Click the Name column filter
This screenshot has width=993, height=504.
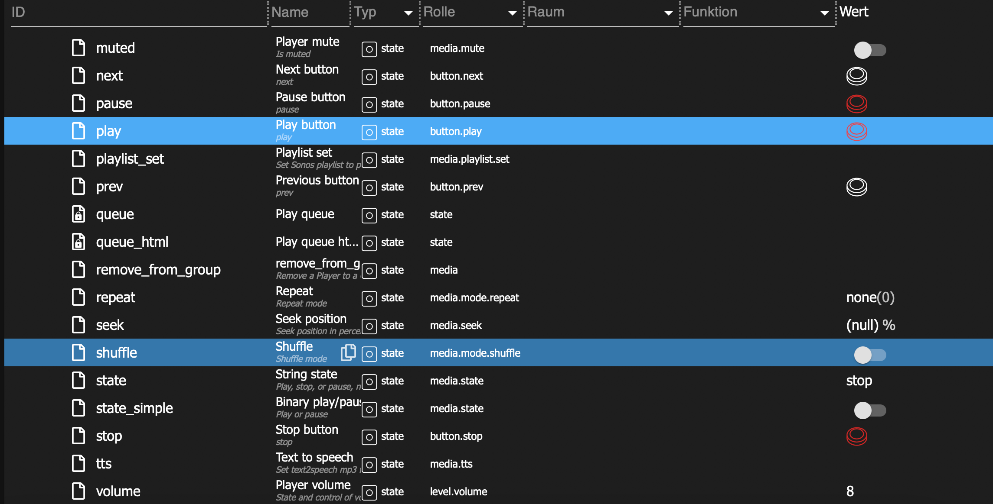(x=310, y=13)
